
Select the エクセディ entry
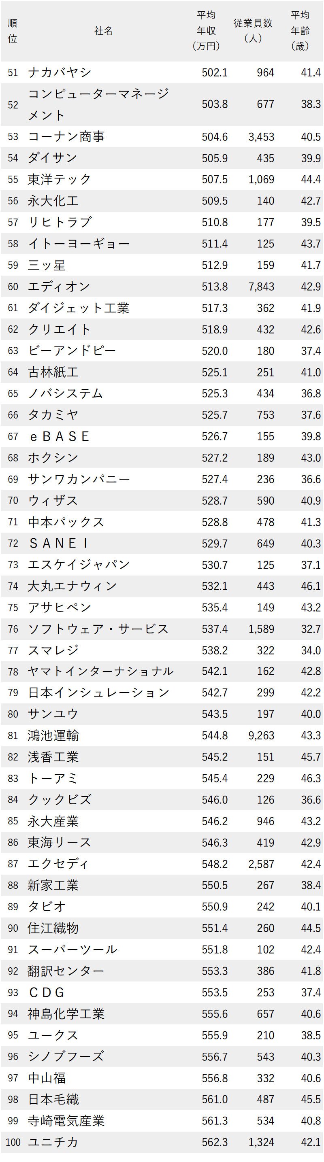(x=59, y=864)
